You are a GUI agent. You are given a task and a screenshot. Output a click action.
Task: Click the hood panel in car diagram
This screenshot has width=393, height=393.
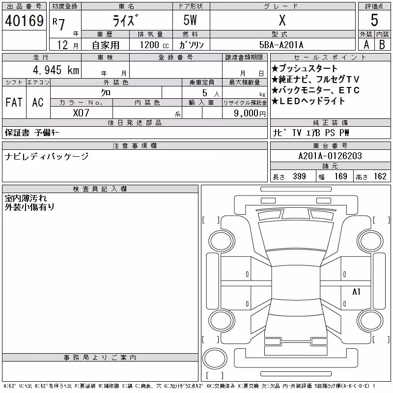click(296, 236)
